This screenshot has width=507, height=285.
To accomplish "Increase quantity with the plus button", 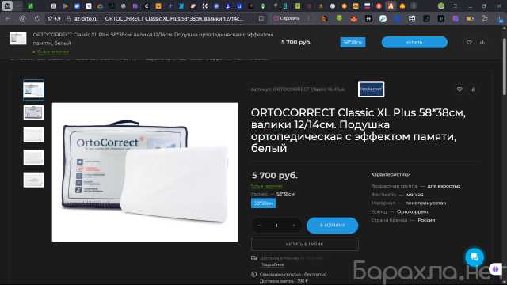I will pos(294,225).
